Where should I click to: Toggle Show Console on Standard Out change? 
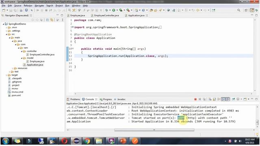pyautogui.click(x=223, y=99)
